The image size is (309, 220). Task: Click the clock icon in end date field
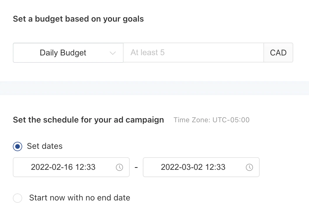click(249, 167)
